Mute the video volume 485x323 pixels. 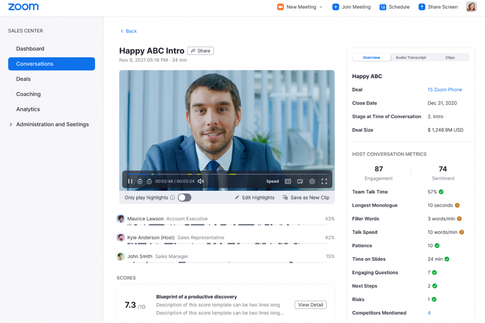coord(200,181)
